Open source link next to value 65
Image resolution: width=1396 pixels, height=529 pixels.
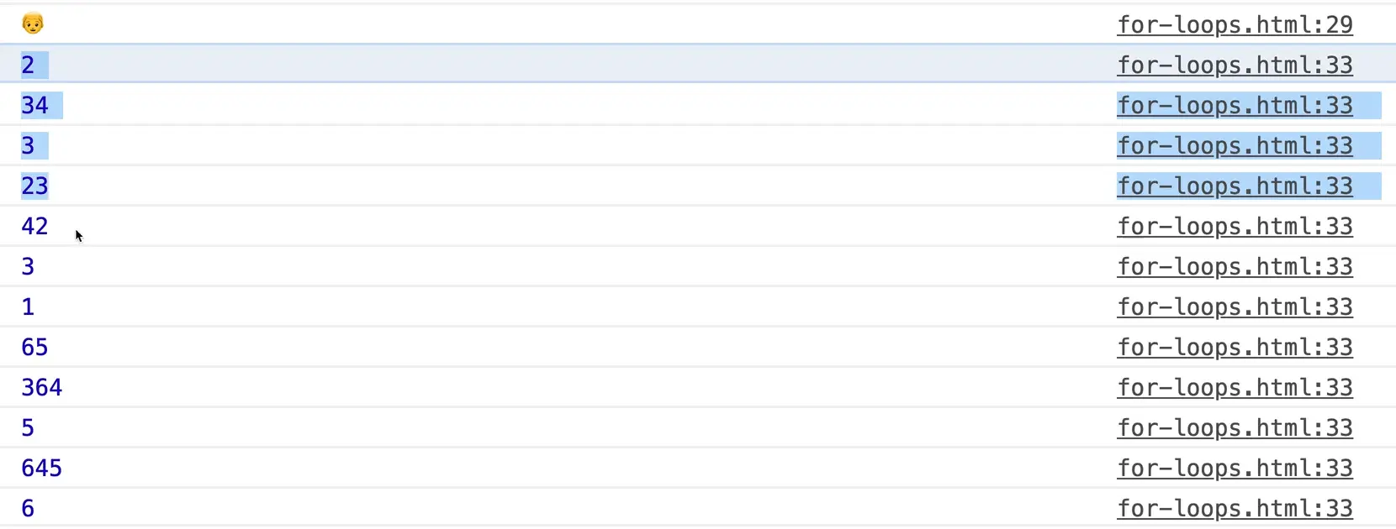coord(1235,348)
